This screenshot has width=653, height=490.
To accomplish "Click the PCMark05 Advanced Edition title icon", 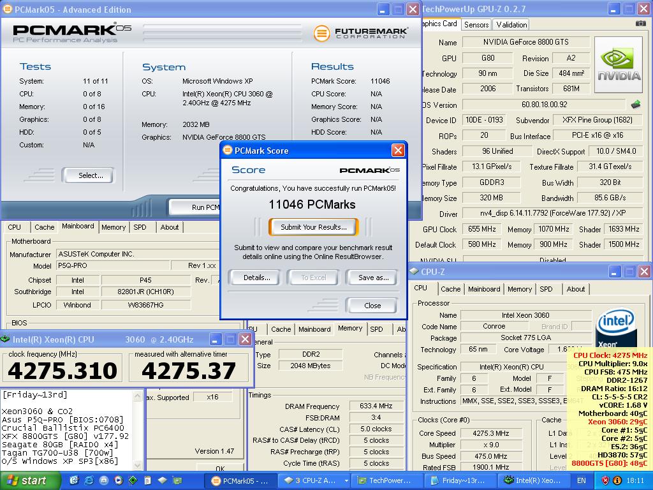I will tap(7, 9).
